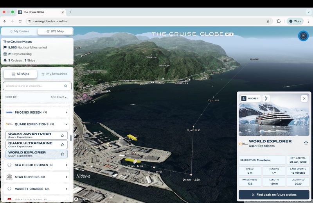This screenshot has width=313, height=203.
Task: Click the 5,553 Nautical Miles sailed stat
Action: [25, 47]
